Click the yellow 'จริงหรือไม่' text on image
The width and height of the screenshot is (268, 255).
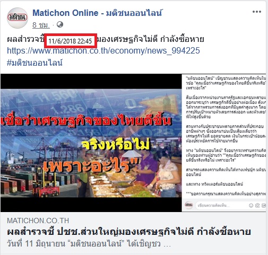pos(116,145)
